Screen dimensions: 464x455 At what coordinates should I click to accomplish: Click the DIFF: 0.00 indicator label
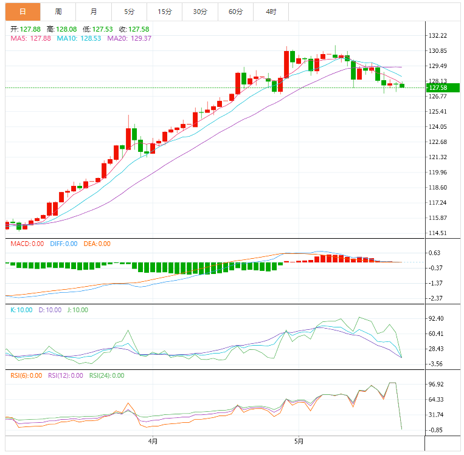(x=63, y=244)
